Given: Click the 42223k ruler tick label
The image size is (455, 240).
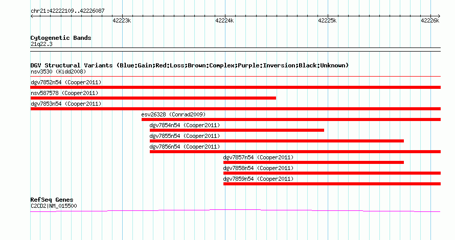Looking at the screenshot, I should point(122,20).
